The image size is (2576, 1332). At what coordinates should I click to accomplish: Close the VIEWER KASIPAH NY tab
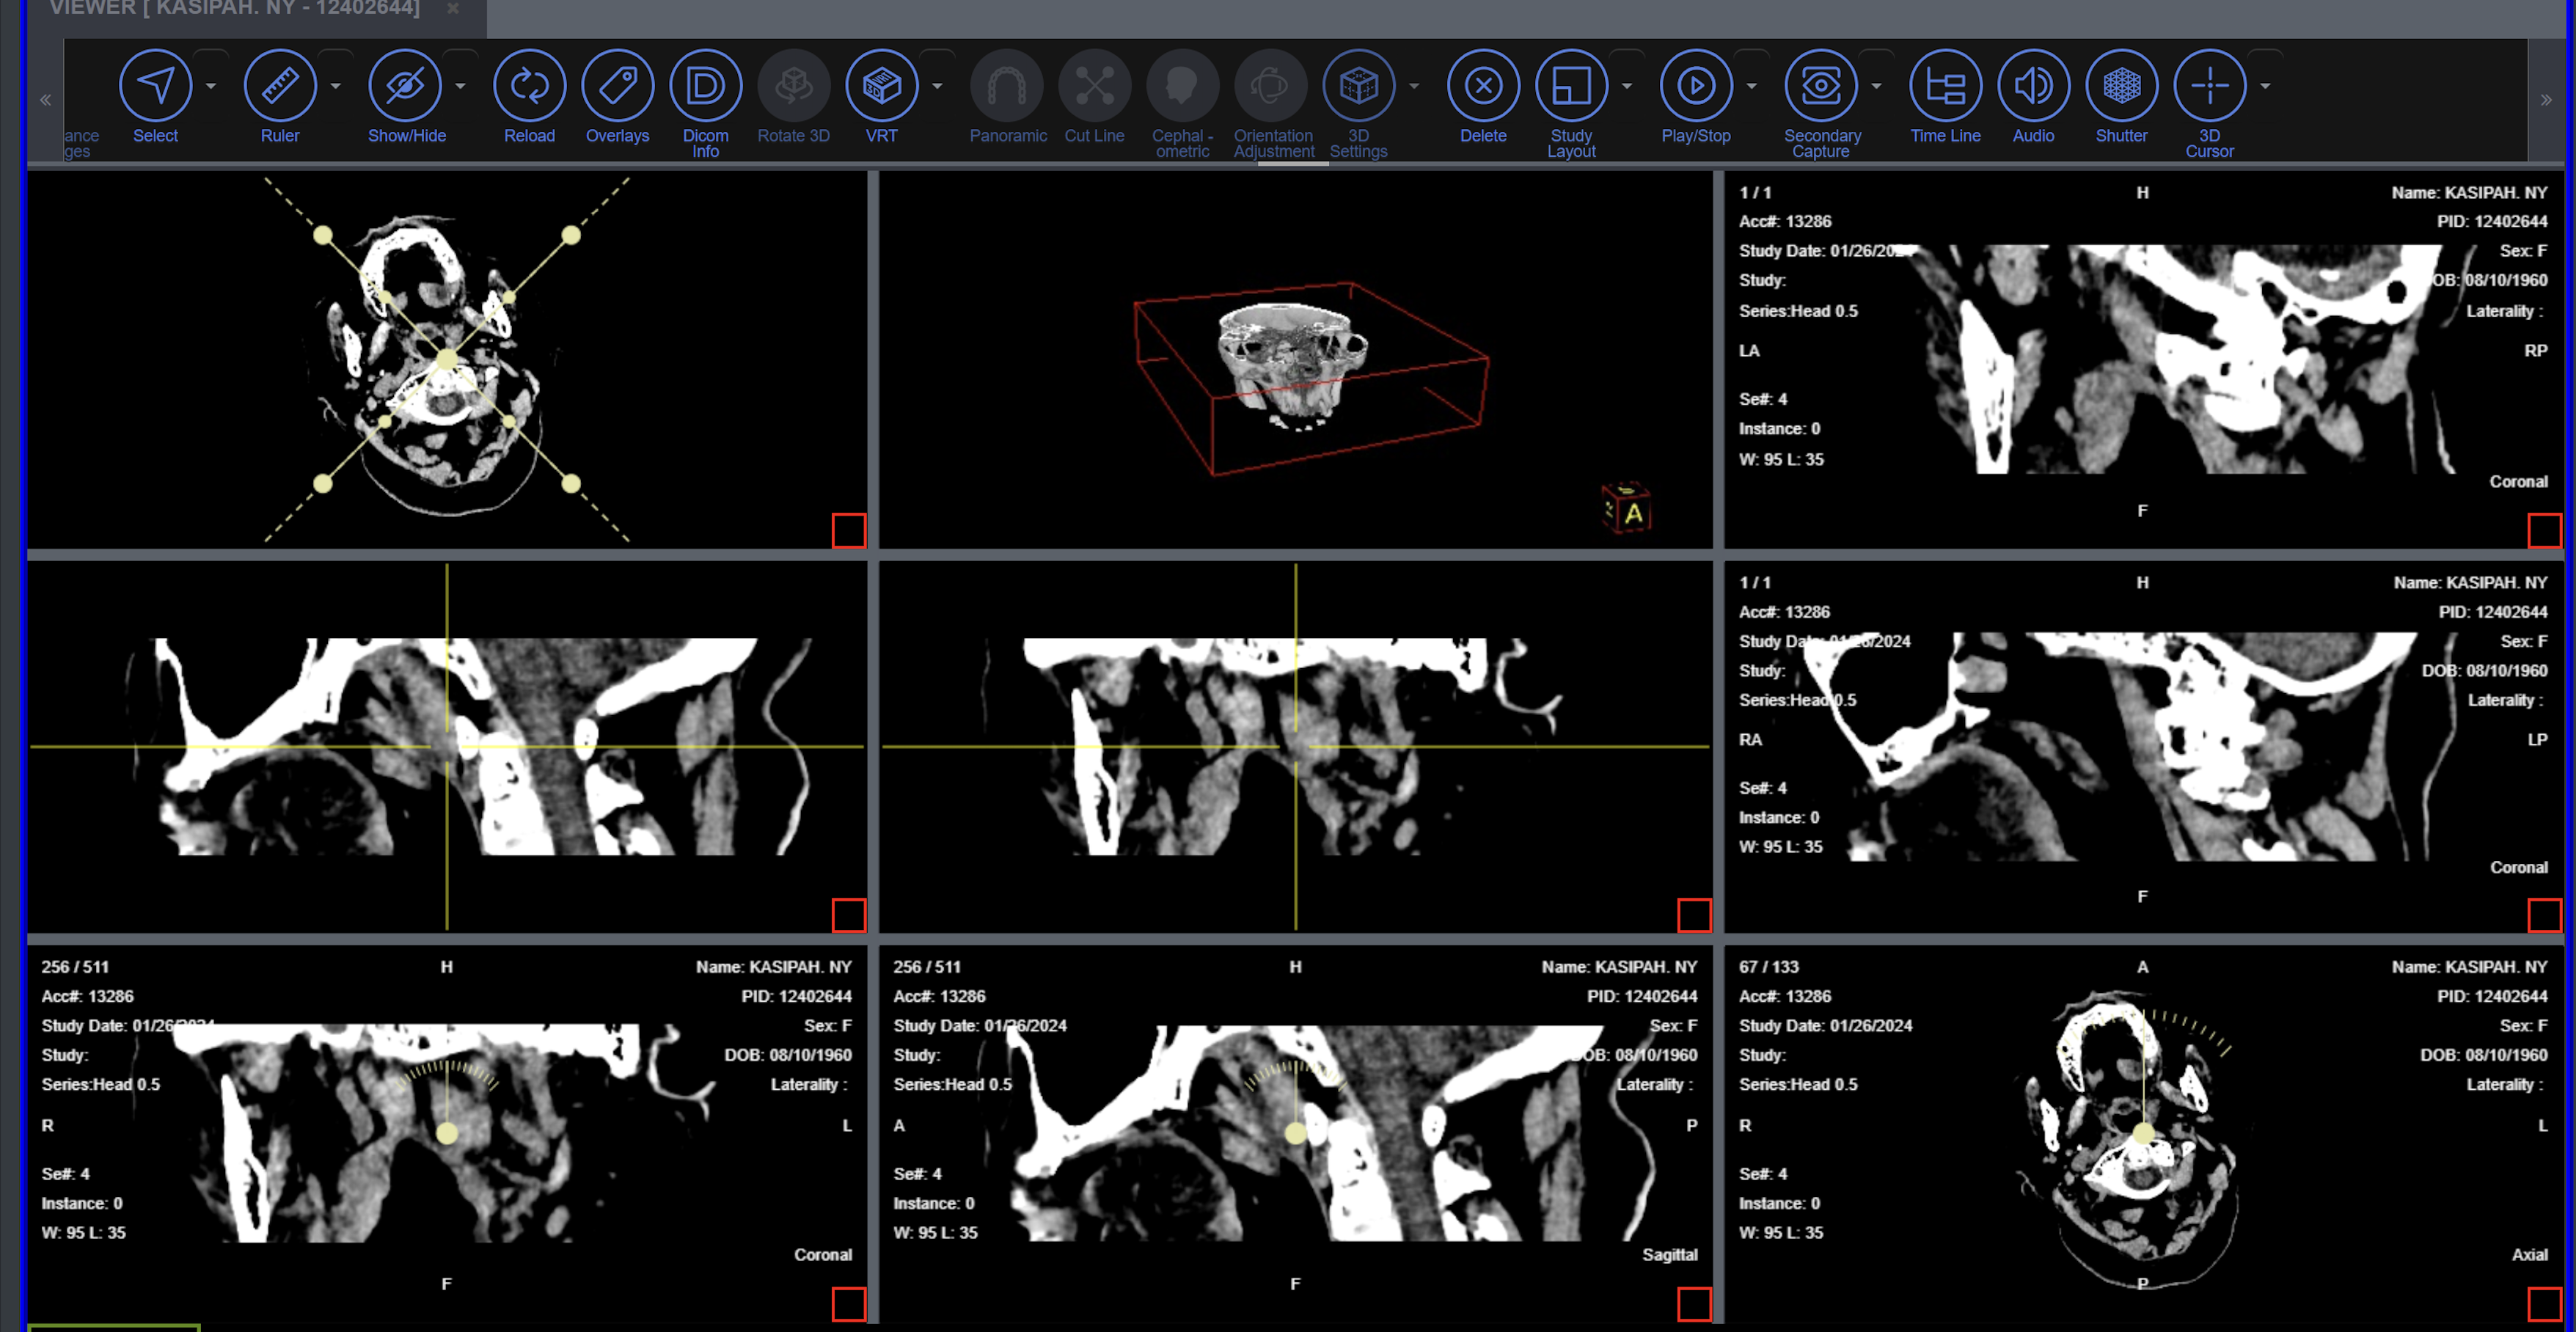tap(453, 8)
